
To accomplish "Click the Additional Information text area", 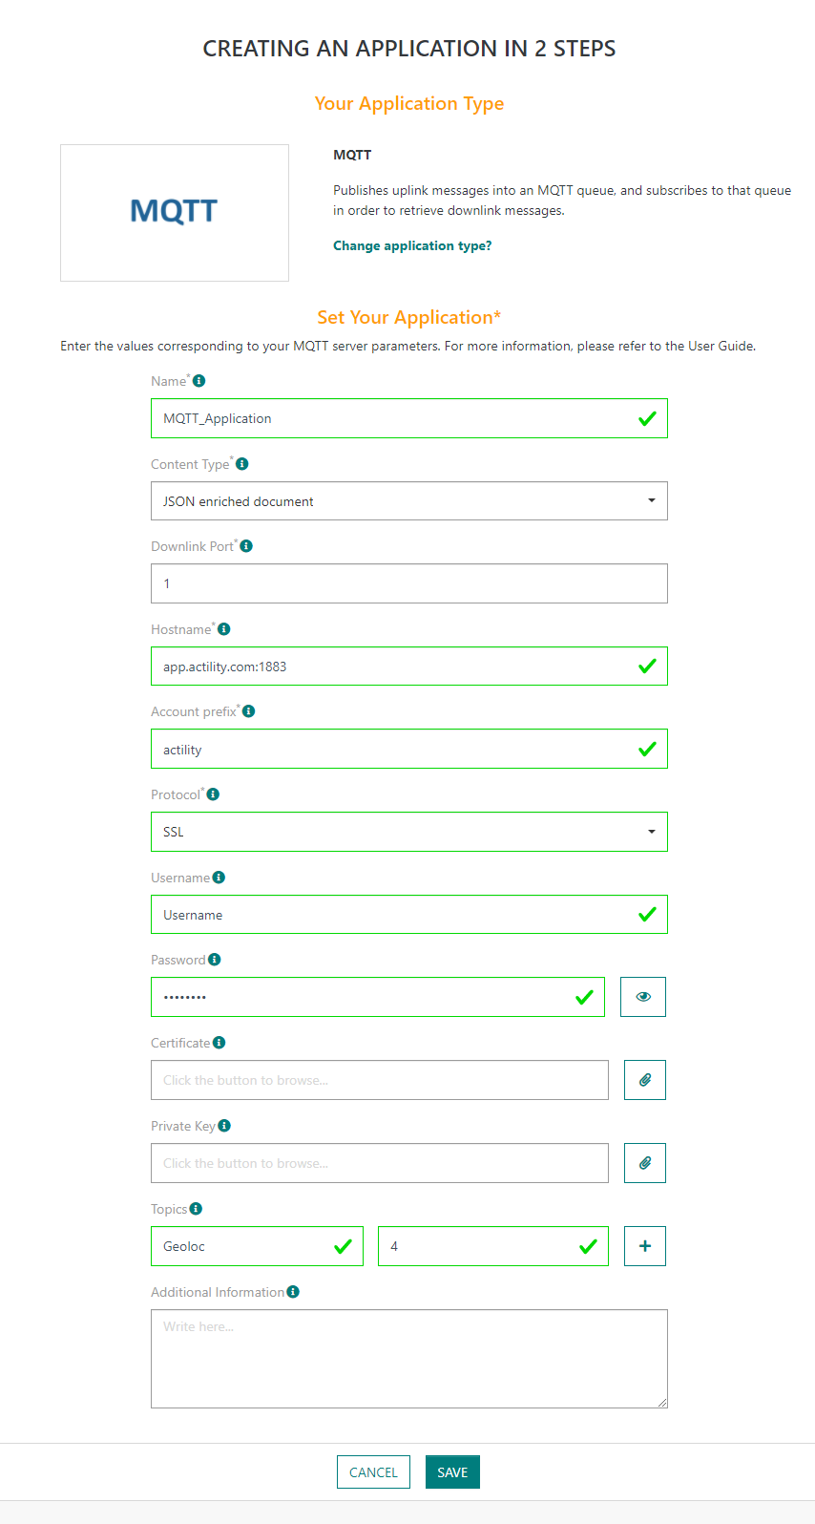I will click(x=409, y=1359).
